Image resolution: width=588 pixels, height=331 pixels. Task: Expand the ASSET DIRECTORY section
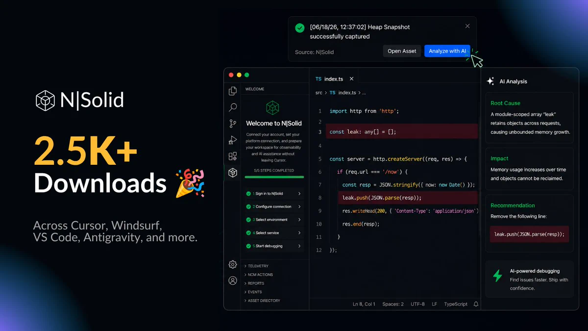click(262, 301)
